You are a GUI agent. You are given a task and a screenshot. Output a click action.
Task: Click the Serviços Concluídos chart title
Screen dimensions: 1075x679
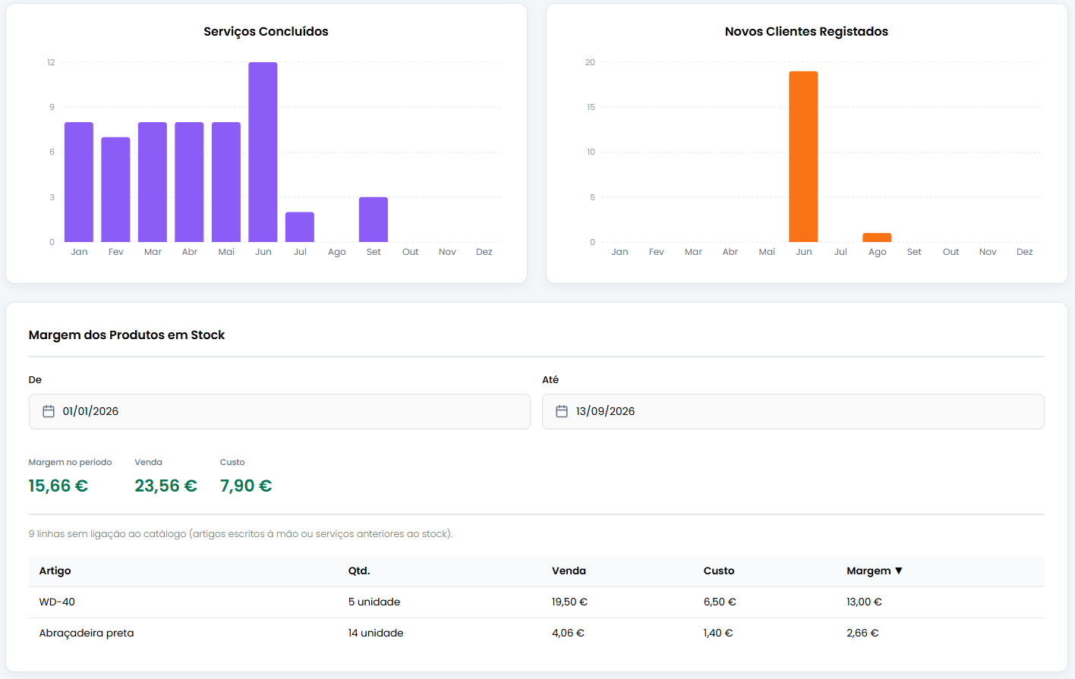coord(266,31)
